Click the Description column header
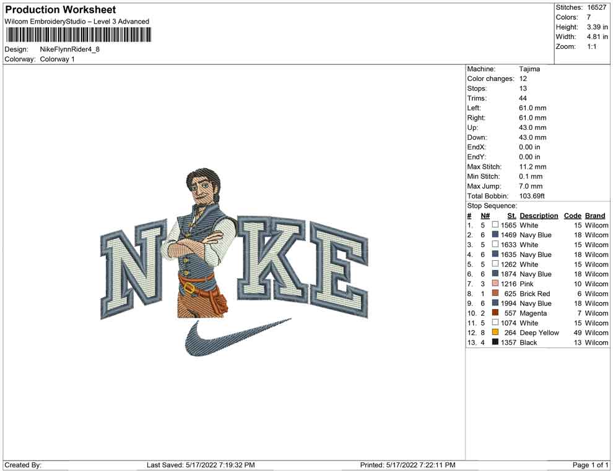613x471 pixels. tap(539, 216)
